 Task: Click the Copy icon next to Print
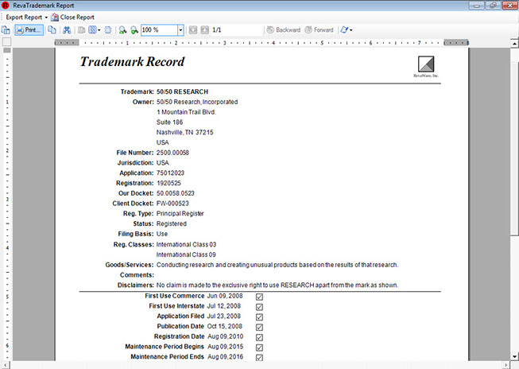[x=52, y=30]
